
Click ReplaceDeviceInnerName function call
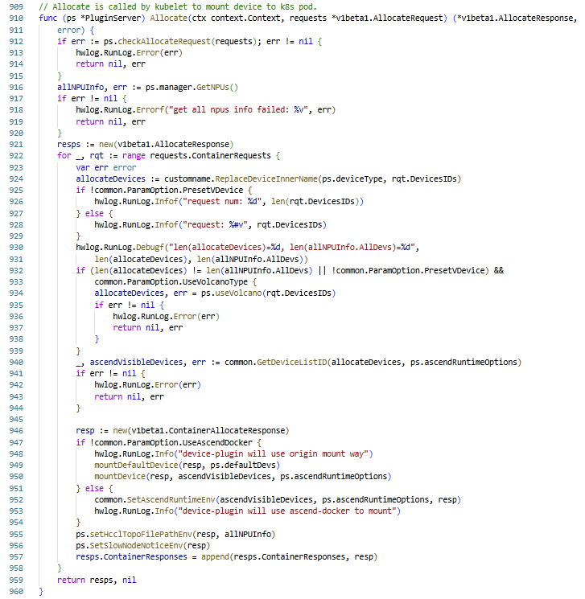266,178
